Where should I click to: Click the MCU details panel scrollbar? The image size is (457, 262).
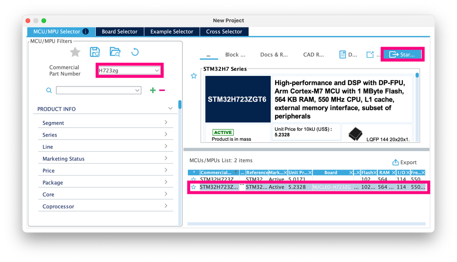417,75
